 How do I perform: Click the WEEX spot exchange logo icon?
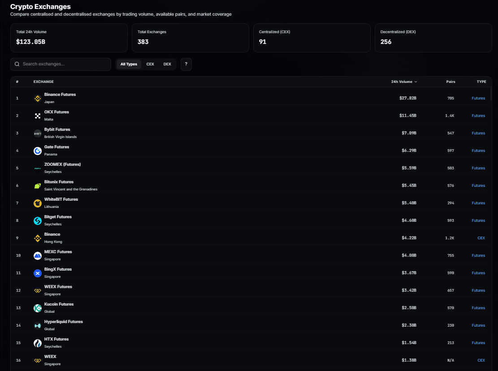coord(38,360)
